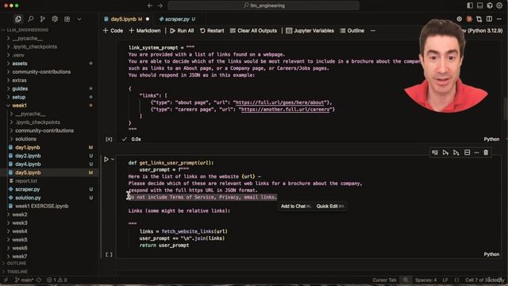Click Cursor Tab in status bar
The image size is (508, 286).
[x=384, y=280]
